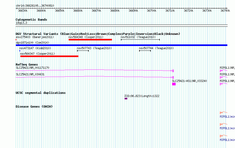This screenshot has width=235, height=148.
Task: Click the small red esv275403 marker
Action: (16, 40)
